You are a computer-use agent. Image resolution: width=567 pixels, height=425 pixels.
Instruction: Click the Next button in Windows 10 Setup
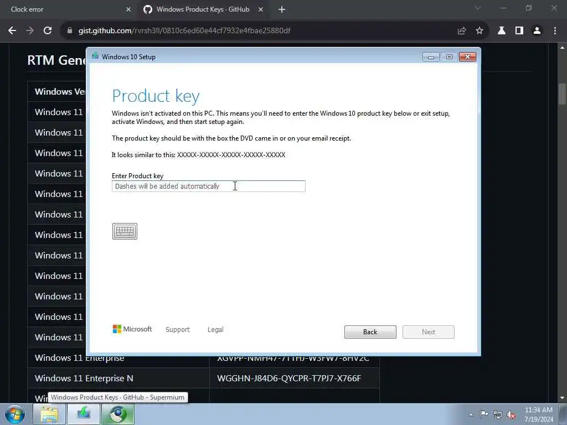tap(429, 332)
